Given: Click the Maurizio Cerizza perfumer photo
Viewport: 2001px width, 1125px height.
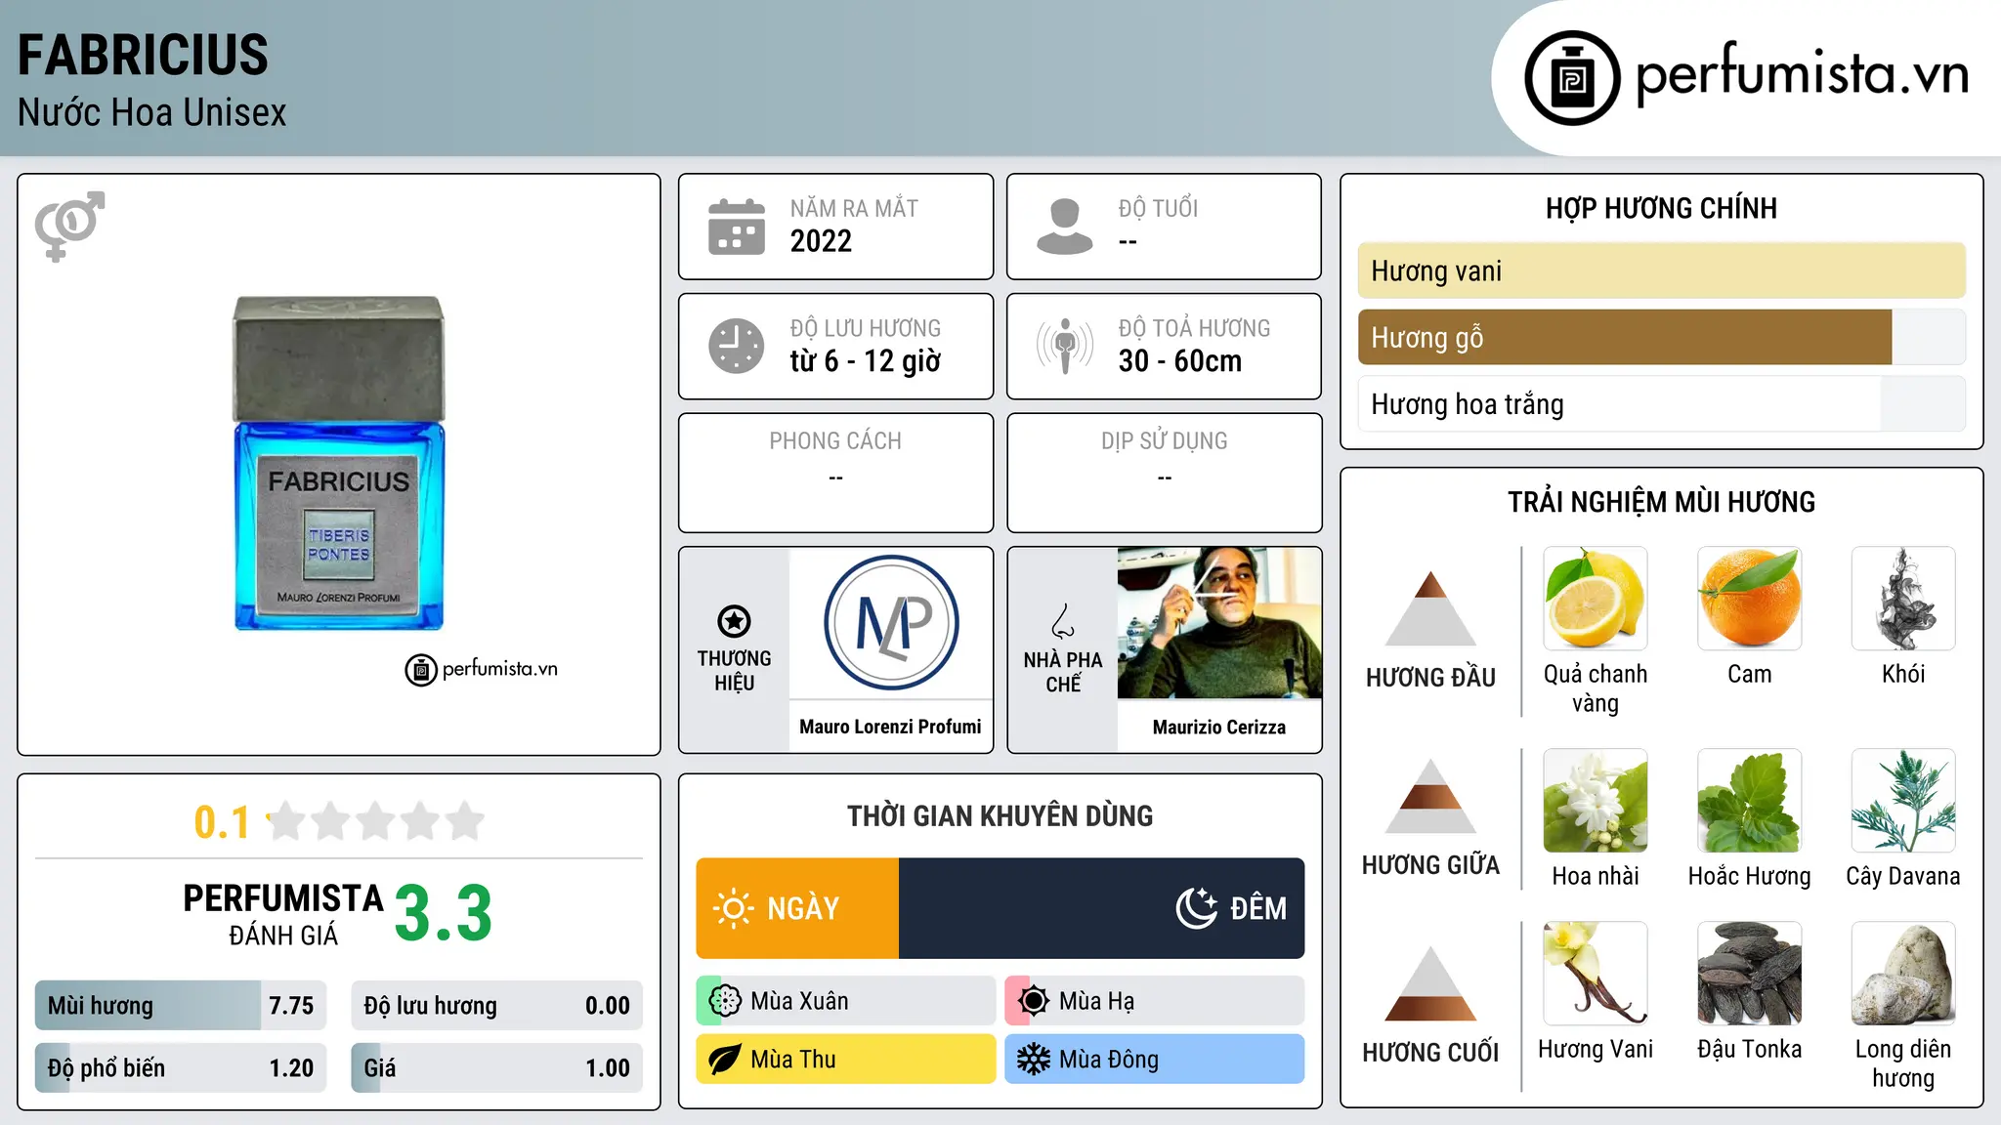Looking at the screenshot, I should coord(1219,623).
